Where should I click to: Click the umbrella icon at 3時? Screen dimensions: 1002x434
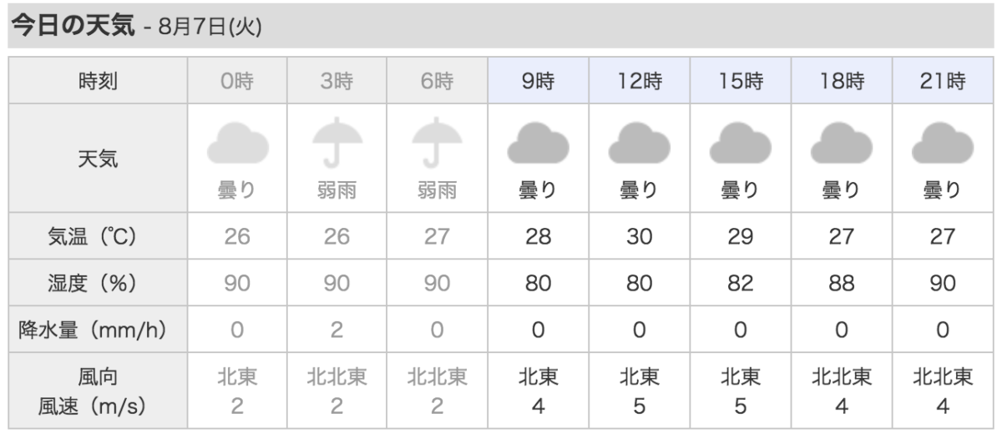(x=337, y=144)
